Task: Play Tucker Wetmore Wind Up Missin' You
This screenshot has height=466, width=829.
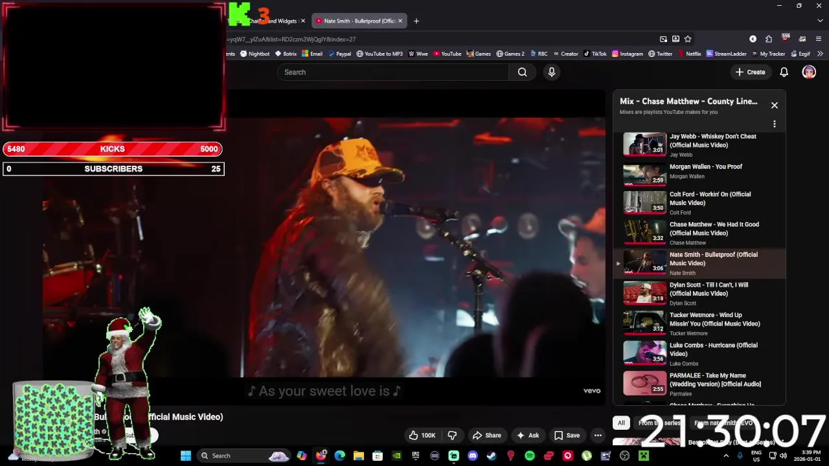Action: tap(699, 324)
